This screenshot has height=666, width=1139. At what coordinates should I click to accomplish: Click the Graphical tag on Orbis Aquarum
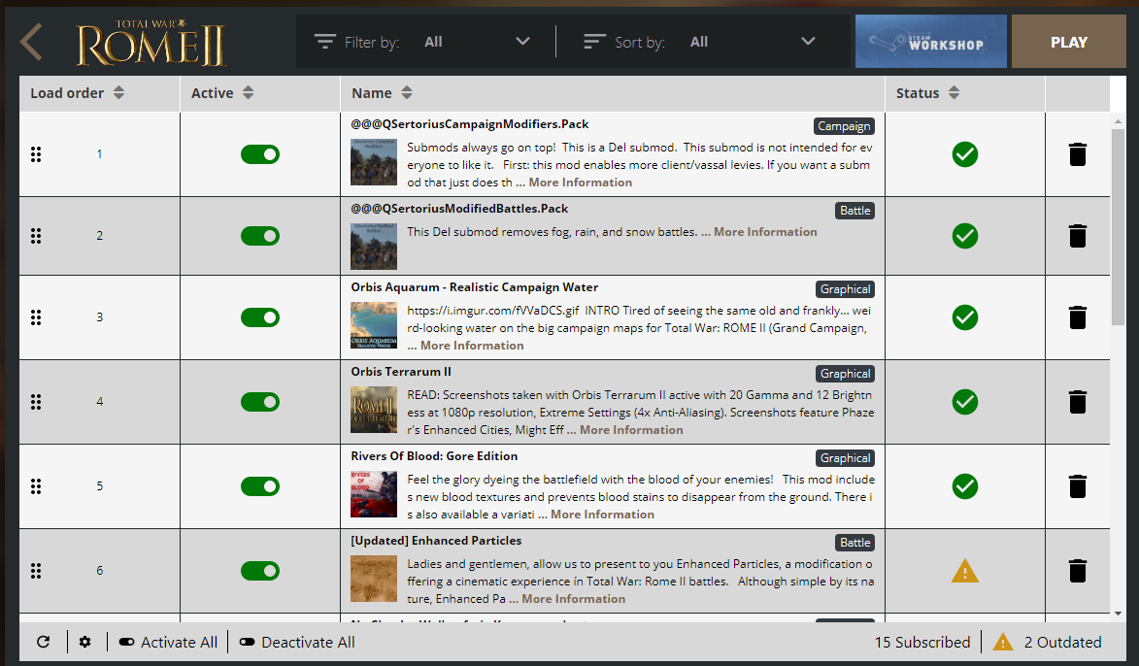pos(845,289)
